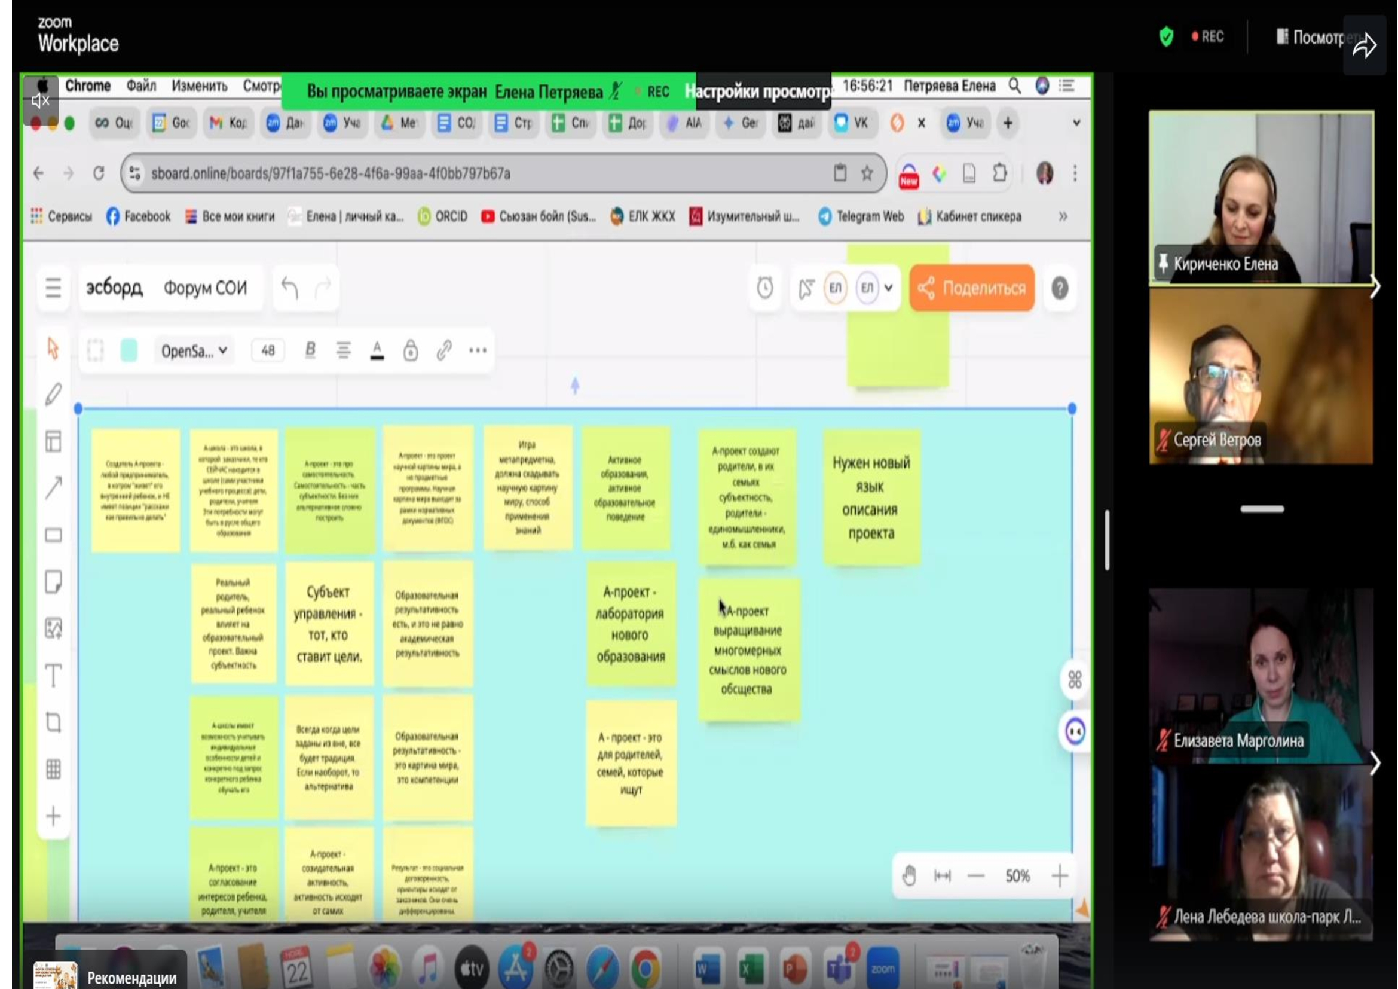This screenshot has width=1398, height=989.
Task: Open the timer clock icon
Action: (x=765, y=288)
